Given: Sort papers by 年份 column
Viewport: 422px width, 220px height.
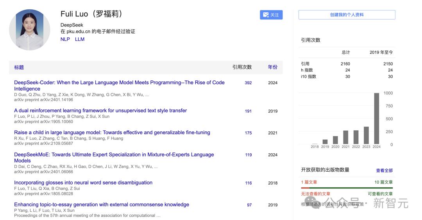Looking at the screenshot, I should pos(272,67).
